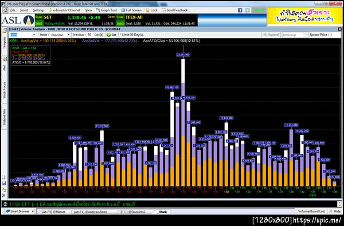Click the Volume(Board Lot) status button
The image size is (344, 226).
click(x=311, y=212)
